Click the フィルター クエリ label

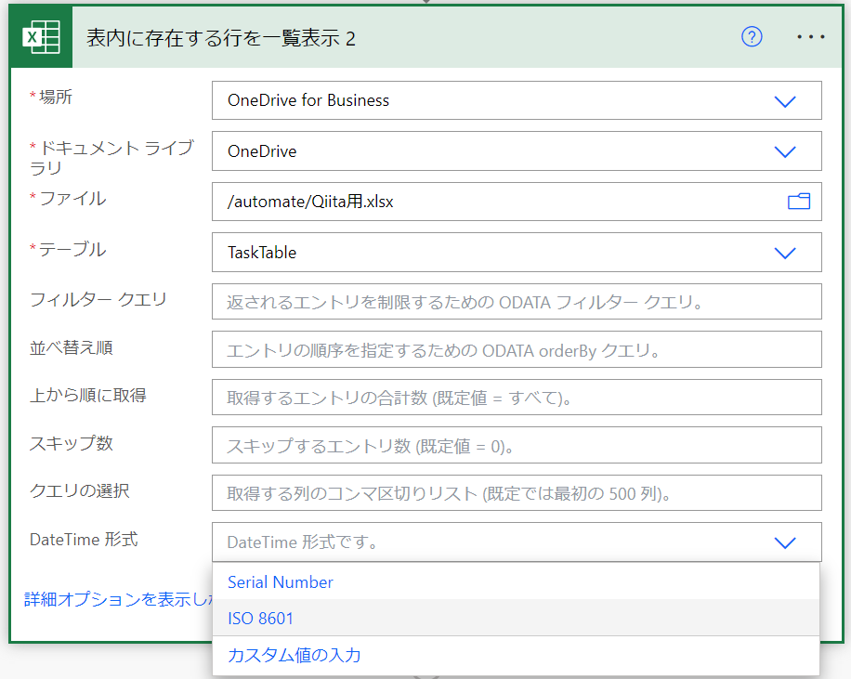pyautogui.click(x=98, y=299)
